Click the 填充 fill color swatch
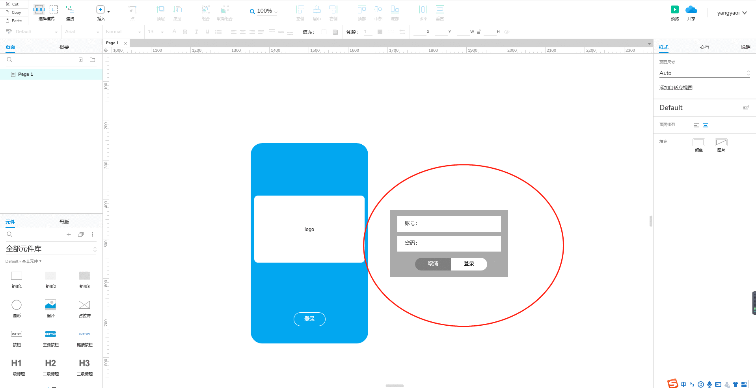Image resolution: width=756 pixels, height=388 pixels. (x=324, y=32)
